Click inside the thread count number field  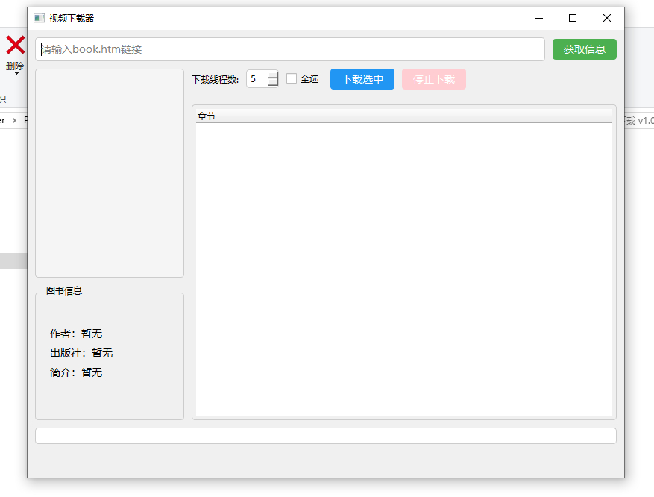click(x=257, y=79)
